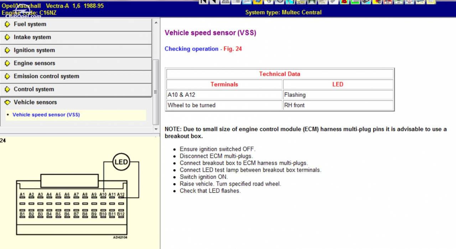The height and width of the screenshot is (249, 456).
Task: Click the Disconnect ECM multi-plugs step
Action: [x=216, y=156]
